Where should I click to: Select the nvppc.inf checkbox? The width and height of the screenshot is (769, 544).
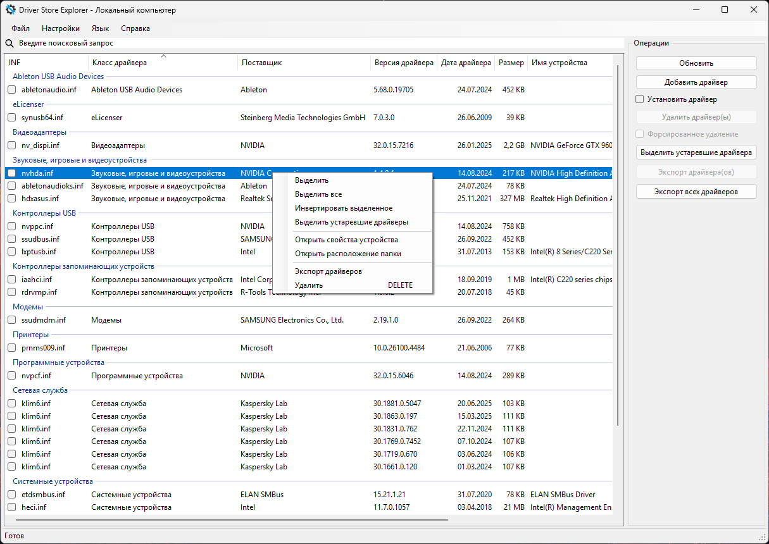(x=12, y=226)
